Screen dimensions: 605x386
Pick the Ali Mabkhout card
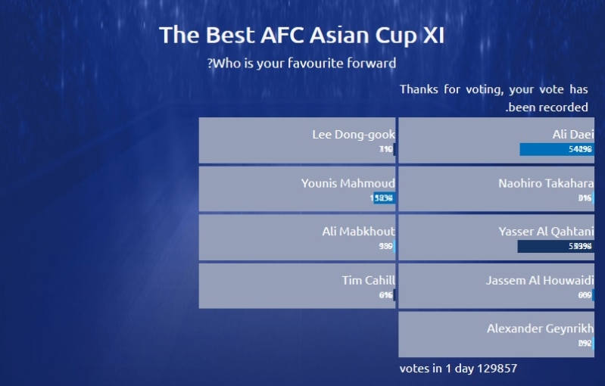coord(297,238)
